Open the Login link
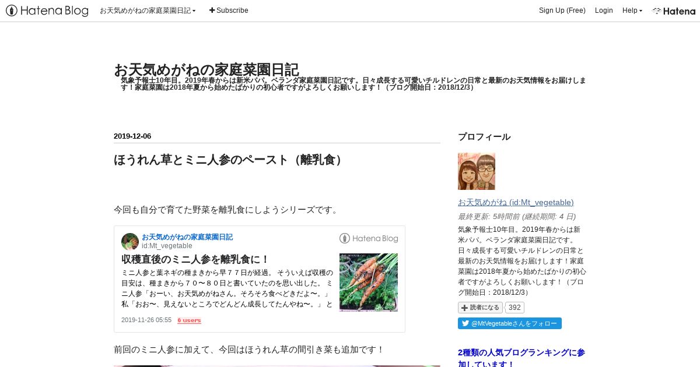This screenshot has width=700, height=367. 604,10
